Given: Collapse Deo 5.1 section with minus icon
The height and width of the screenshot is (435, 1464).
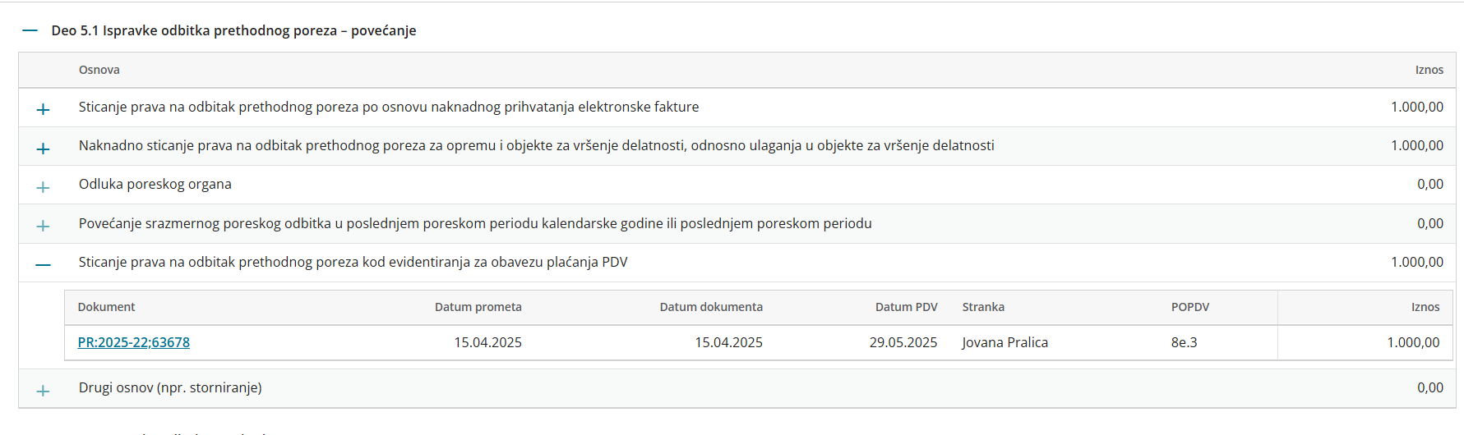Looking at the screenshot, I should tap(30, 30).
